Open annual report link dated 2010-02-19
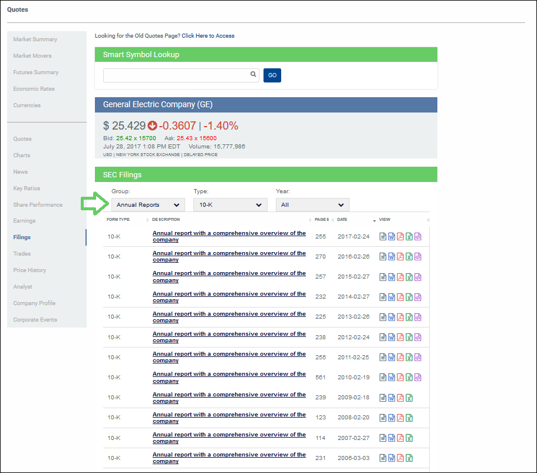Screen dimensions: 537x473 [x=229, y=377]
